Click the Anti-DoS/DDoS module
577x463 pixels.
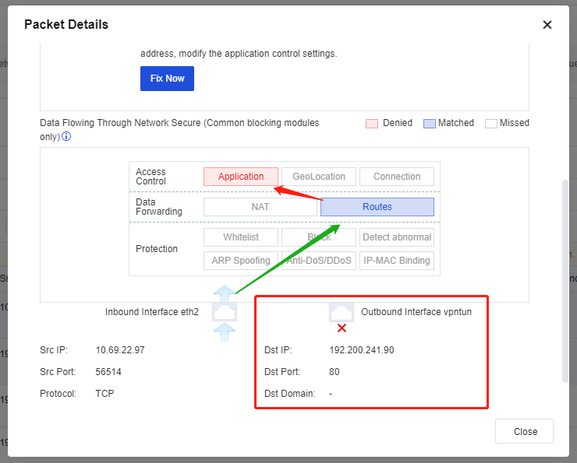[x=319, y=261]
